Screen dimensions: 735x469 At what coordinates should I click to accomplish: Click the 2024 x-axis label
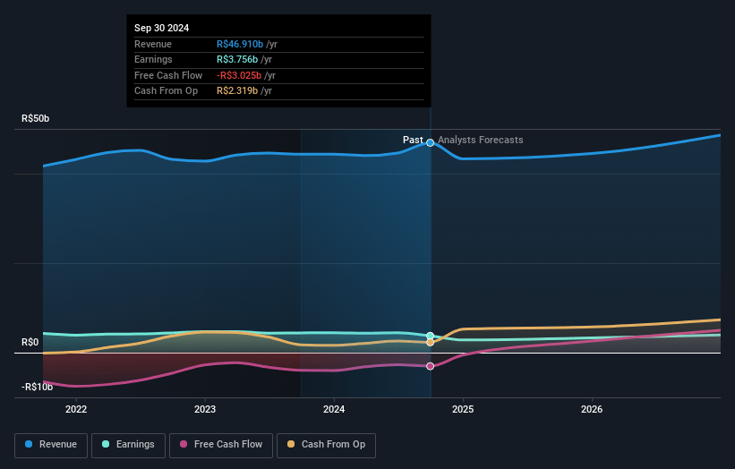point(334,409)
